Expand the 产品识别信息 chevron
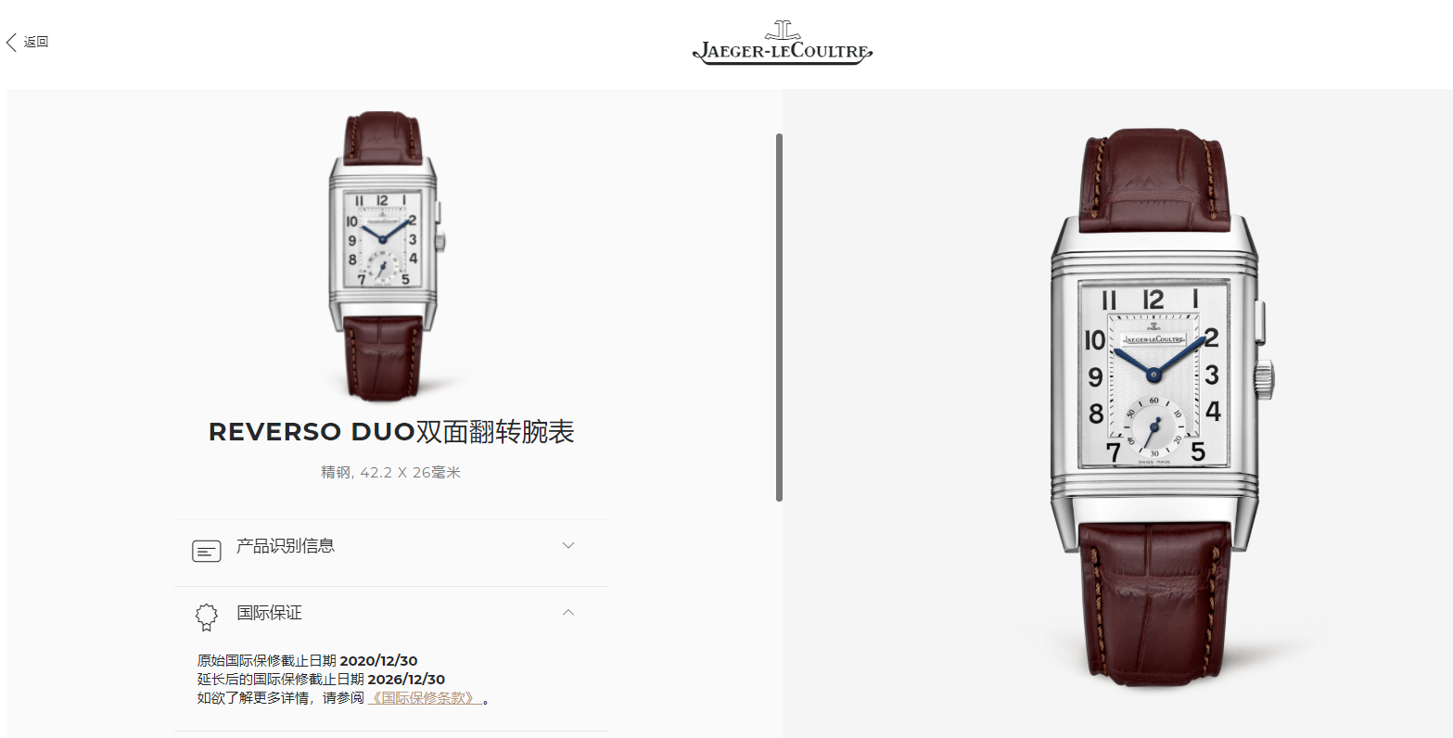 tap(568, 545)
